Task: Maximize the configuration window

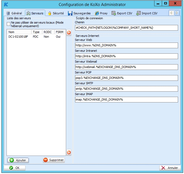Action: (x=166, y=4)
